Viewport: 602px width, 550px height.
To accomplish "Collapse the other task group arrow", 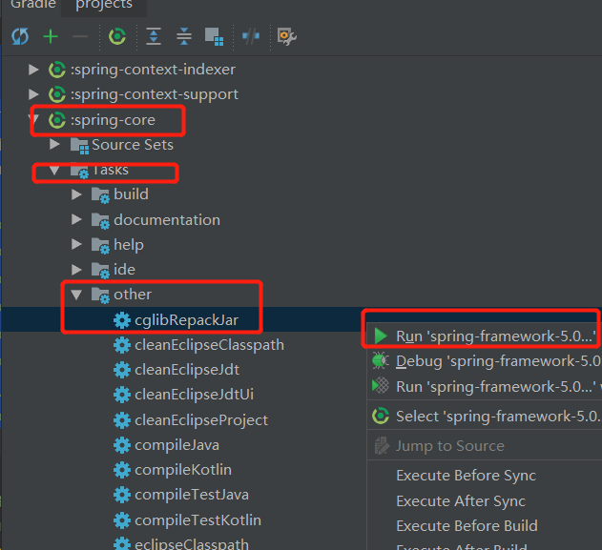I will pos(76,295).
